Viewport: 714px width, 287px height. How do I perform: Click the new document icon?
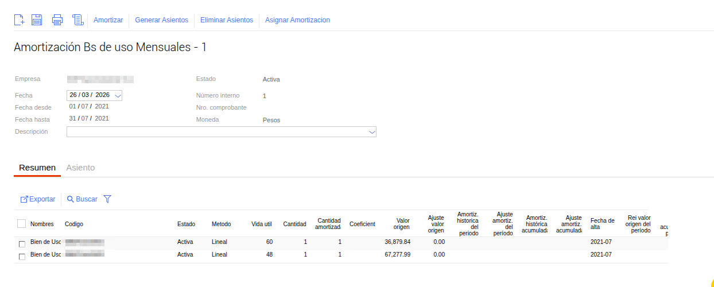click(x=19, y=20)
